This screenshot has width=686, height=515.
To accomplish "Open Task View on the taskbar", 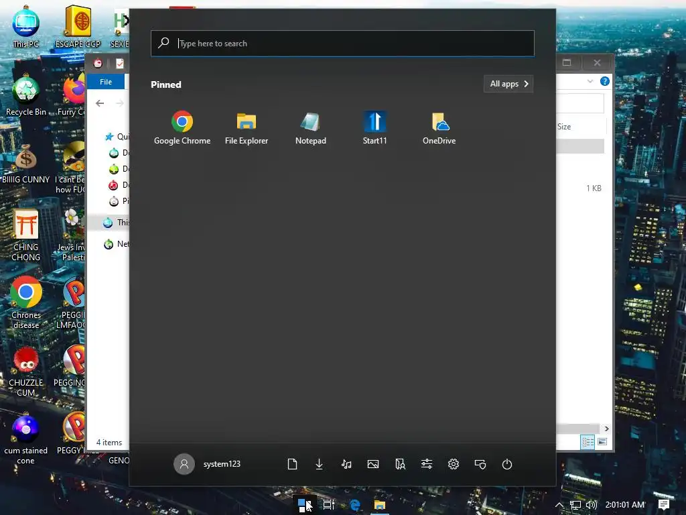I will pos(328,505).
